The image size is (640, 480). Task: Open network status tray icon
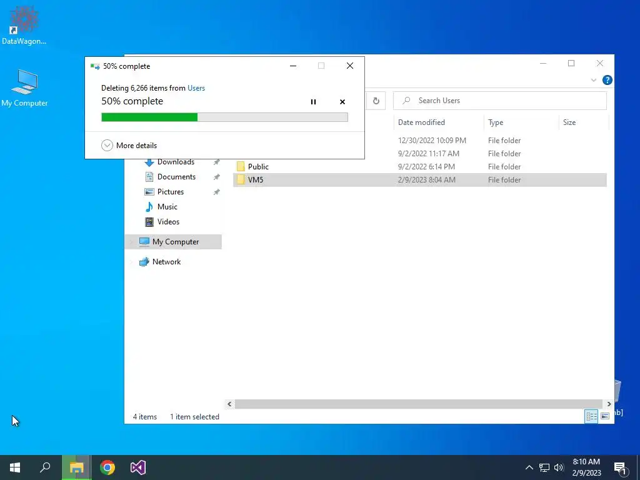(x=544, y=467)
